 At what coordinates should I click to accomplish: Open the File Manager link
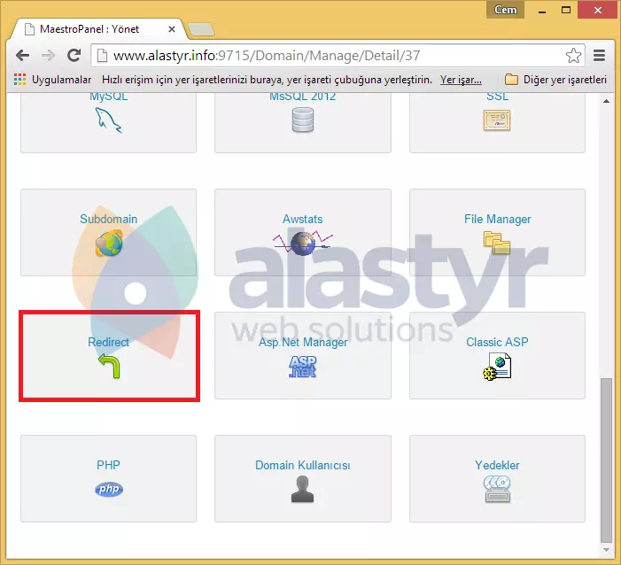click(x=498, y=219)
